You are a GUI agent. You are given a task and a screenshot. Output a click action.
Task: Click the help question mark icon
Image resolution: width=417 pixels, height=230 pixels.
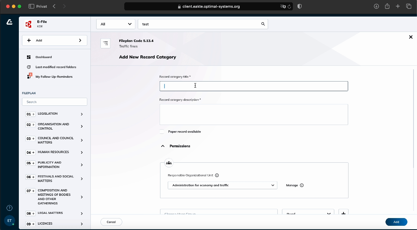point(10,208)
